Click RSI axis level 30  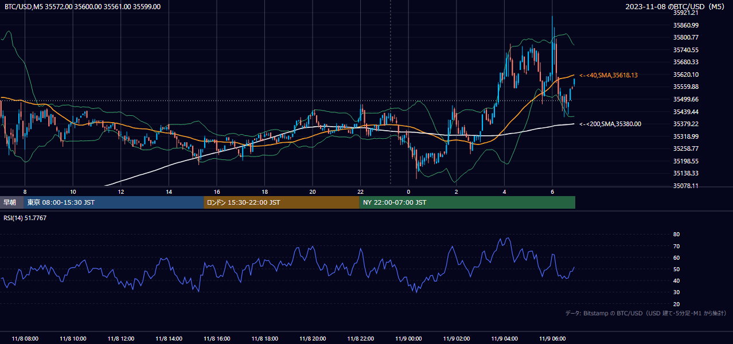tap(676, 292)
